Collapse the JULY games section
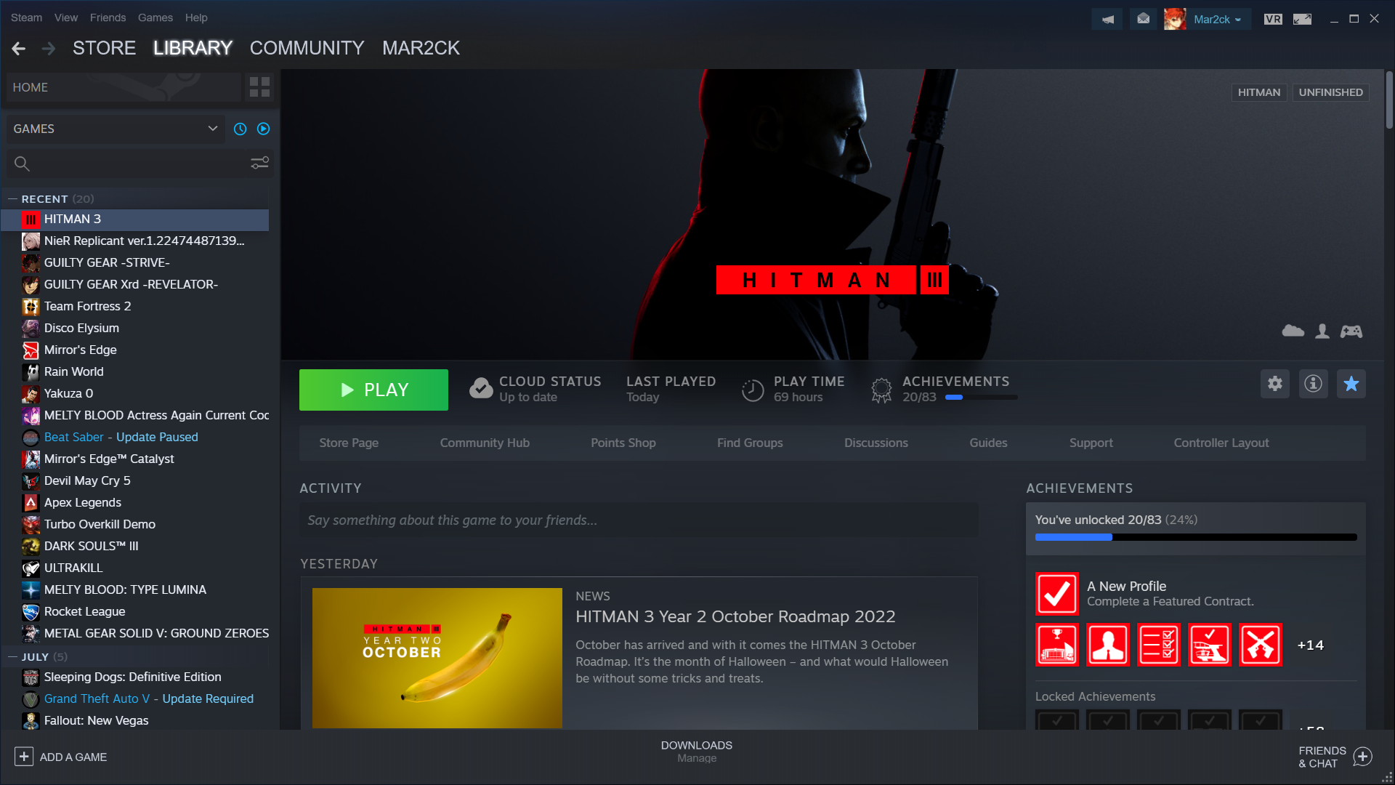The height and width of the screenshot is (785, 1395). [x=12, y=656]
